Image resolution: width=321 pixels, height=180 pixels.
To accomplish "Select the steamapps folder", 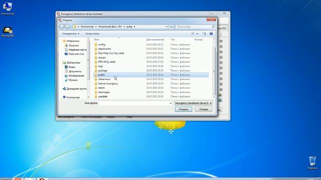I will tap(104, 92).
